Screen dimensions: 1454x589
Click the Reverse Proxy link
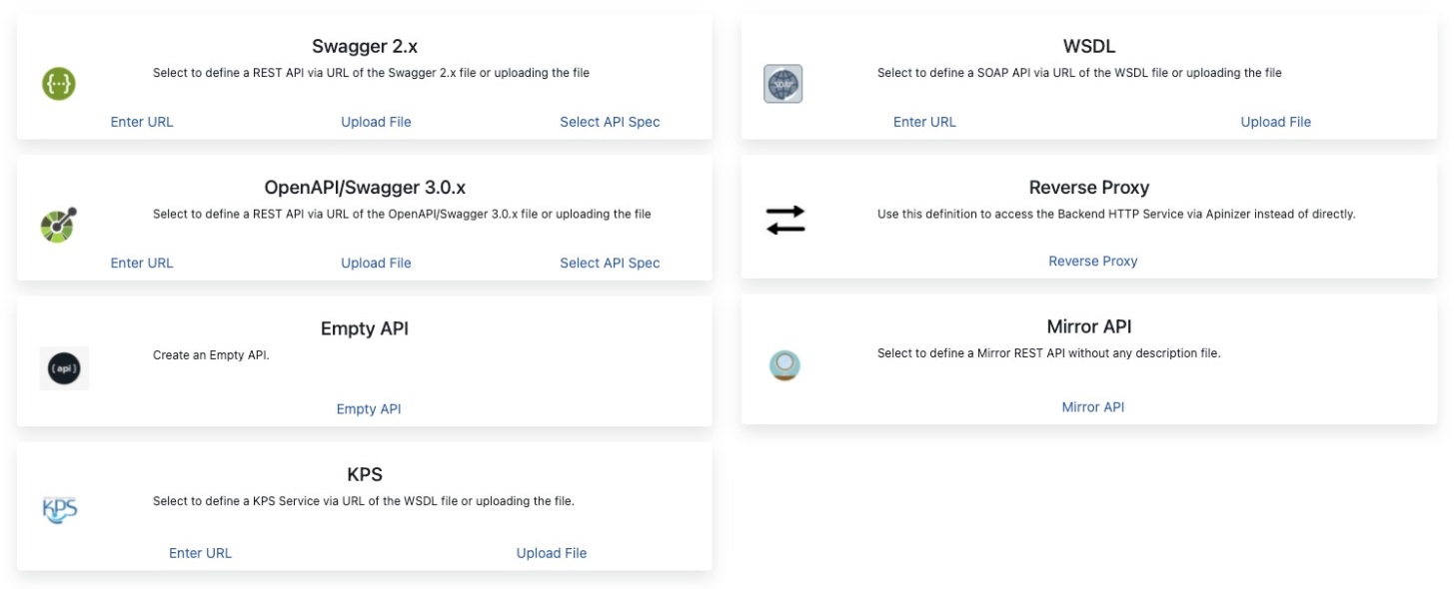click(x=1091, y=260)
